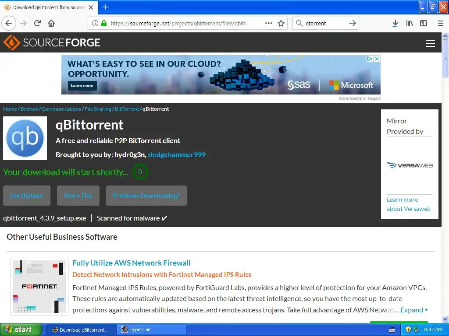Click the AdChoices triangle icon on ad
The image size is (449, 336).
pyautogui.click(x=370, y=59)
